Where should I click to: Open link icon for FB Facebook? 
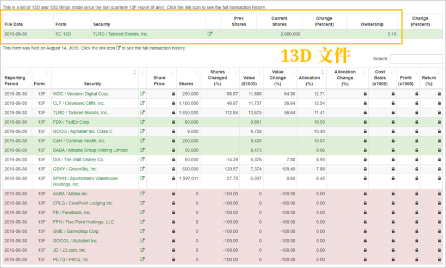click(142, 212)
